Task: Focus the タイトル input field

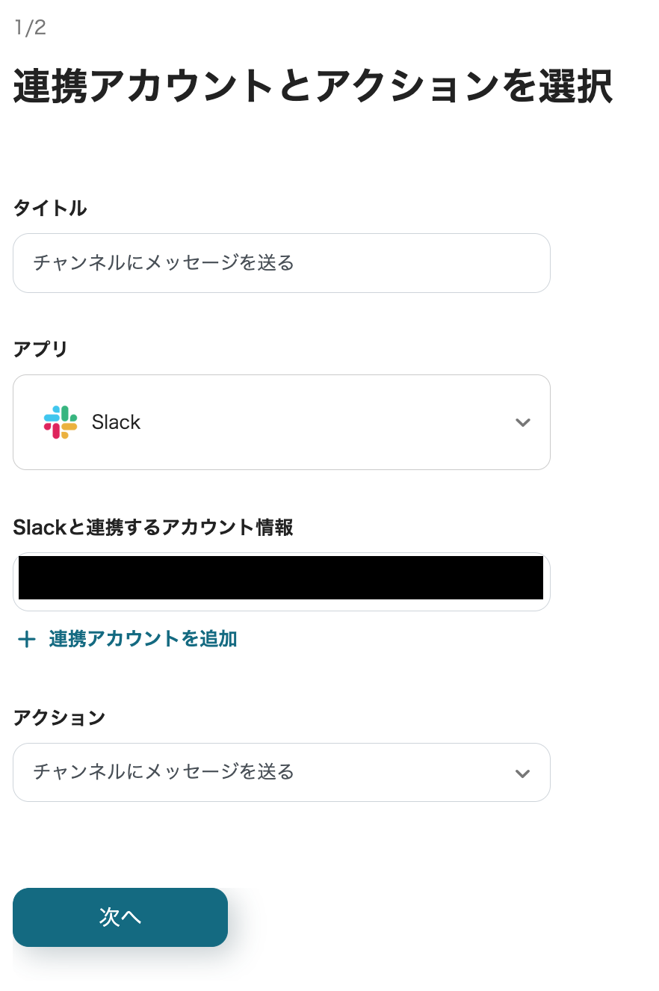Action: click(281, 263)
